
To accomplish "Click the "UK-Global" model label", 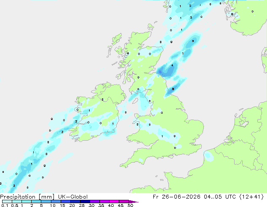I will 73,197.
